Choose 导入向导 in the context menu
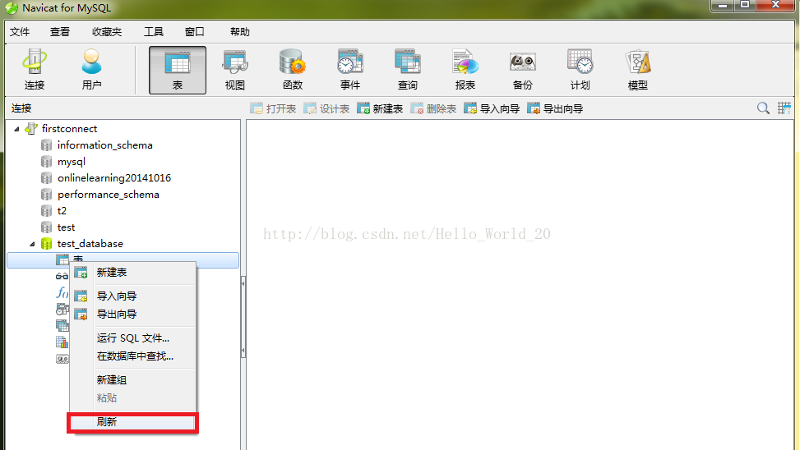 (x=132, y=296)
